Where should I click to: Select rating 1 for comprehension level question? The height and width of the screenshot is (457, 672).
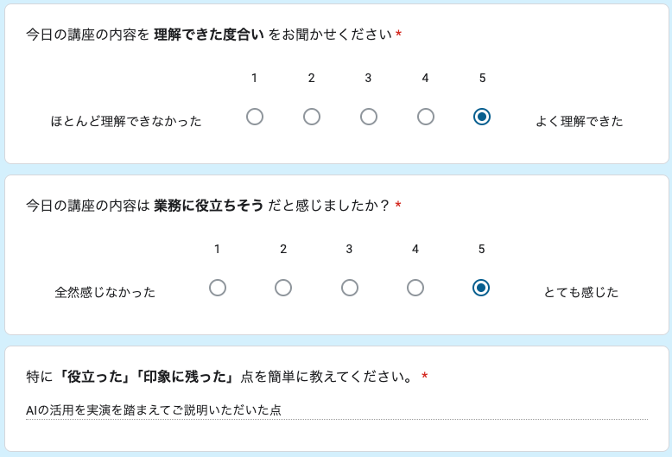click(255, 117)
